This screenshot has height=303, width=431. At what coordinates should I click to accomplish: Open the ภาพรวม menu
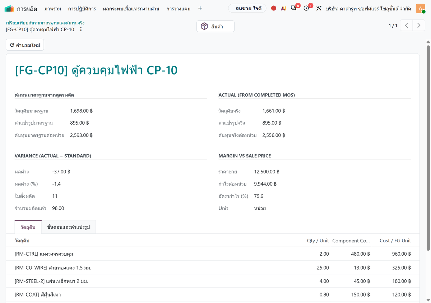coord(52,8)
